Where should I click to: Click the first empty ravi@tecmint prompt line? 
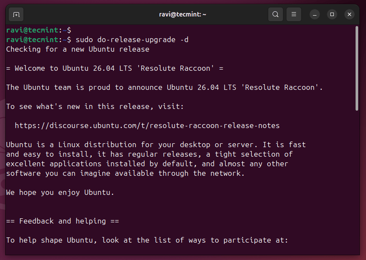39,30
